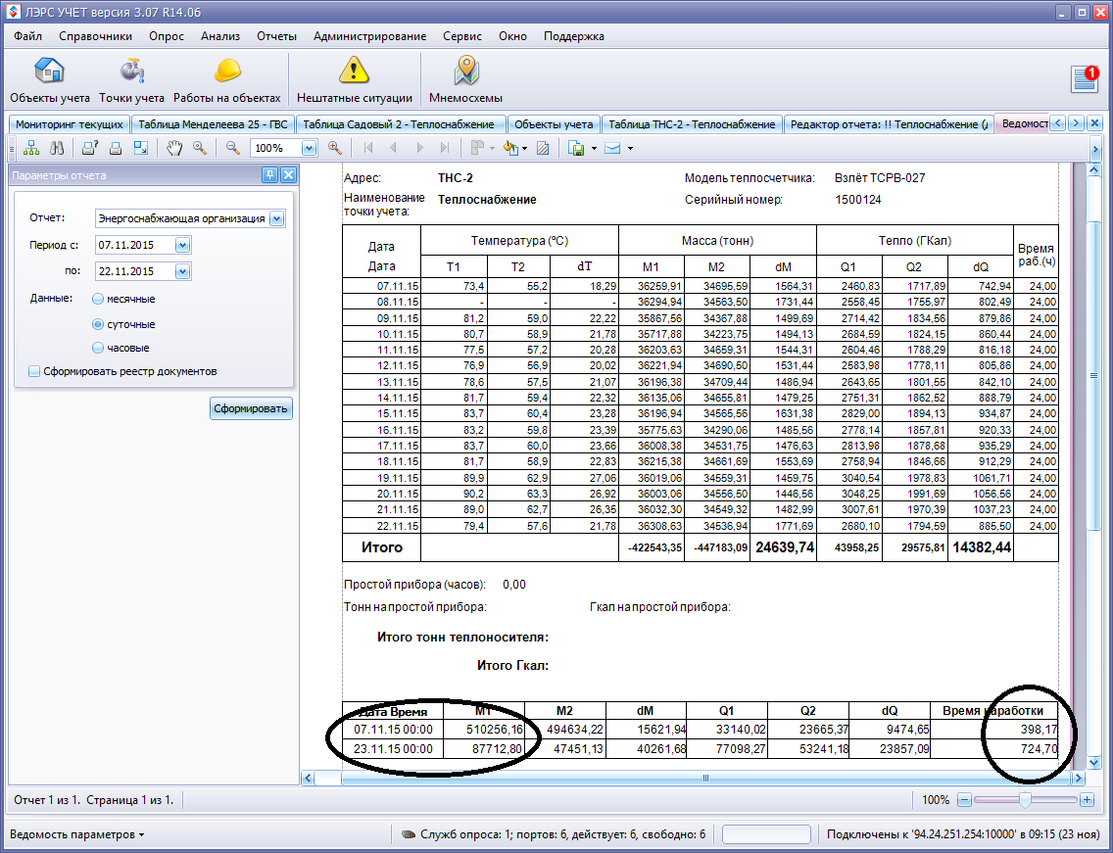Open the Файл menu

[27, 36]
